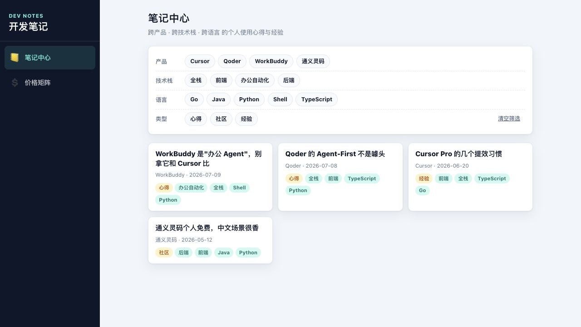
Task: Toggle the 前端 tech stack filter chip
Action: pyautogui.click(x=221, y=80)
